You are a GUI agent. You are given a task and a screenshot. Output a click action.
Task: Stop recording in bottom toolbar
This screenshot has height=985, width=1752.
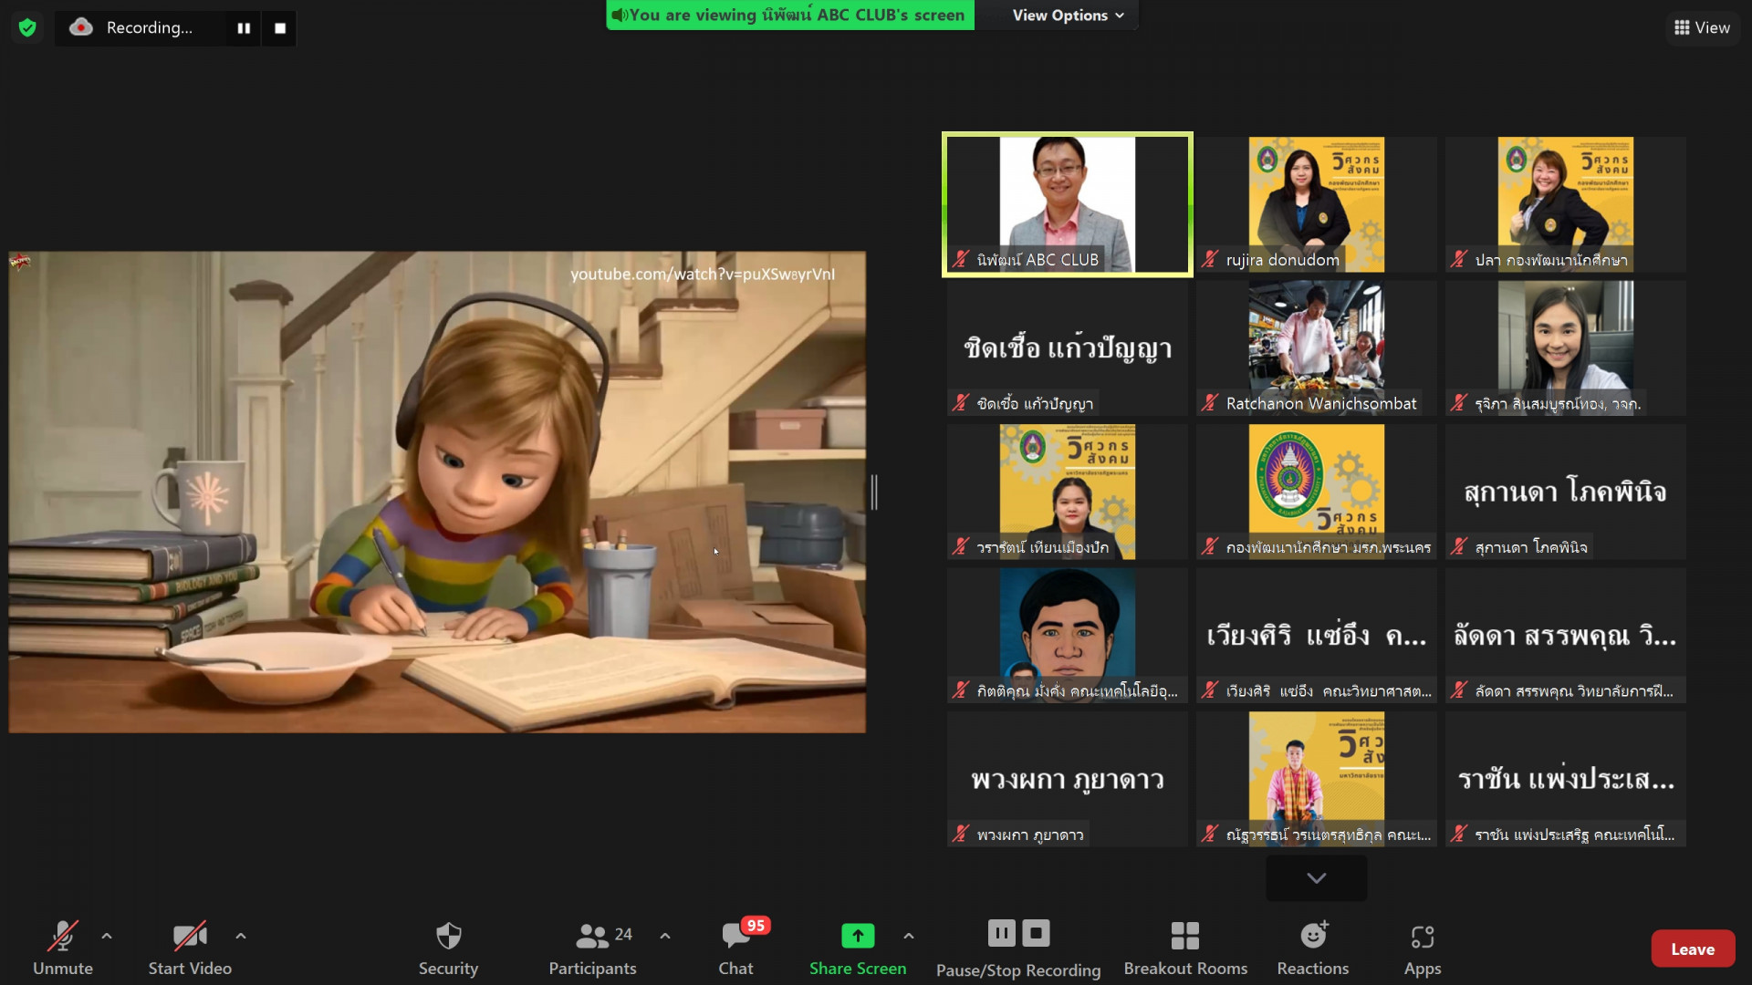point(1036,933)
